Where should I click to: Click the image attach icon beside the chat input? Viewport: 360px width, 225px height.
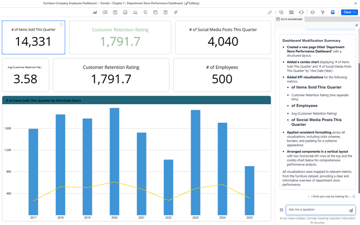pyautogui.click(x=281, y=210)
